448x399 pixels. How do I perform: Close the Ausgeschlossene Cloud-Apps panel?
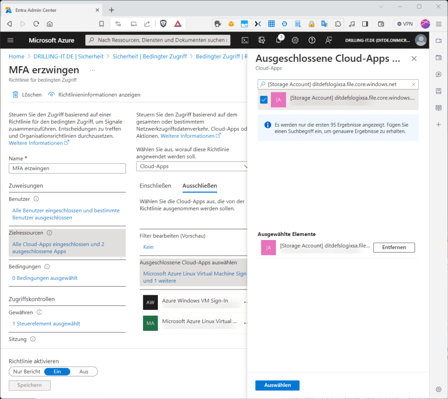tap(414, 59)
